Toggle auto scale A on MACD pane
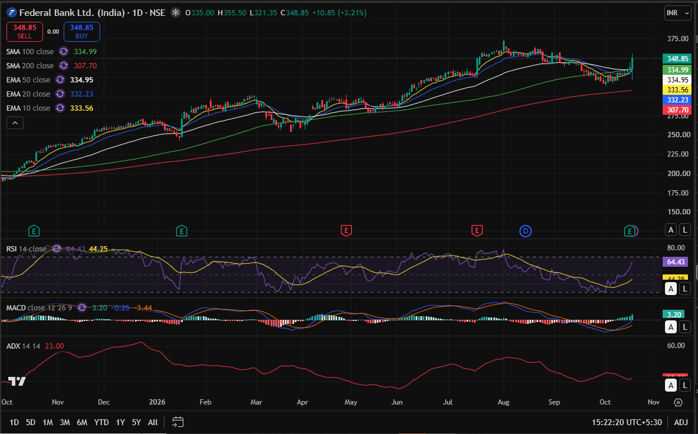The height and width of the screenshot is (434, 698). 671,327
